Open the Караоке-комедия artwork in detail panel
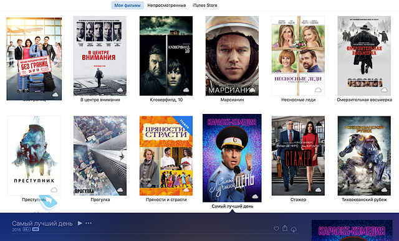 352,230
